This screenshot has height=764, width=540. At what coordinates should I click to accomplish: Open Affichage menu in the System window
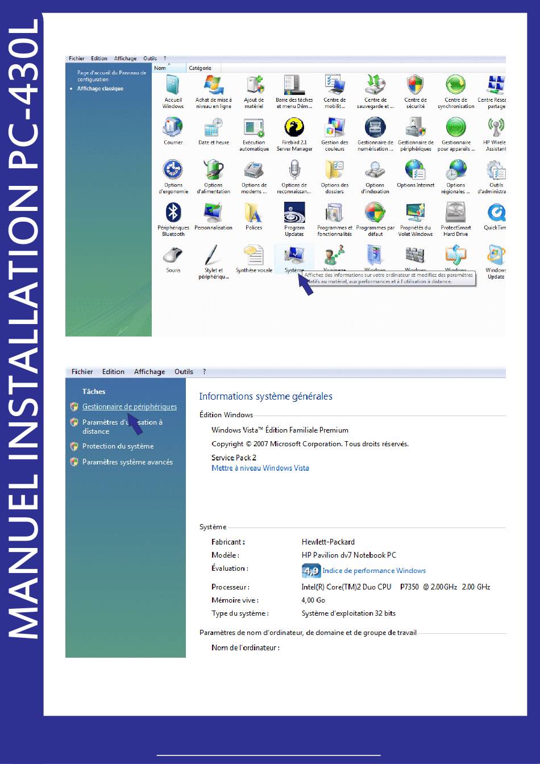point(149,372)
